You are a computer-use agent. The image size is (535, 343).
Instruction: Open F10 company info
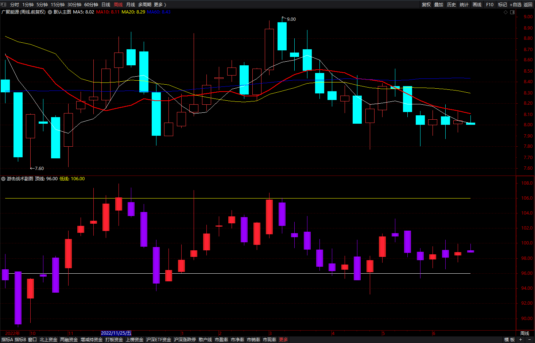click(490, 4)
